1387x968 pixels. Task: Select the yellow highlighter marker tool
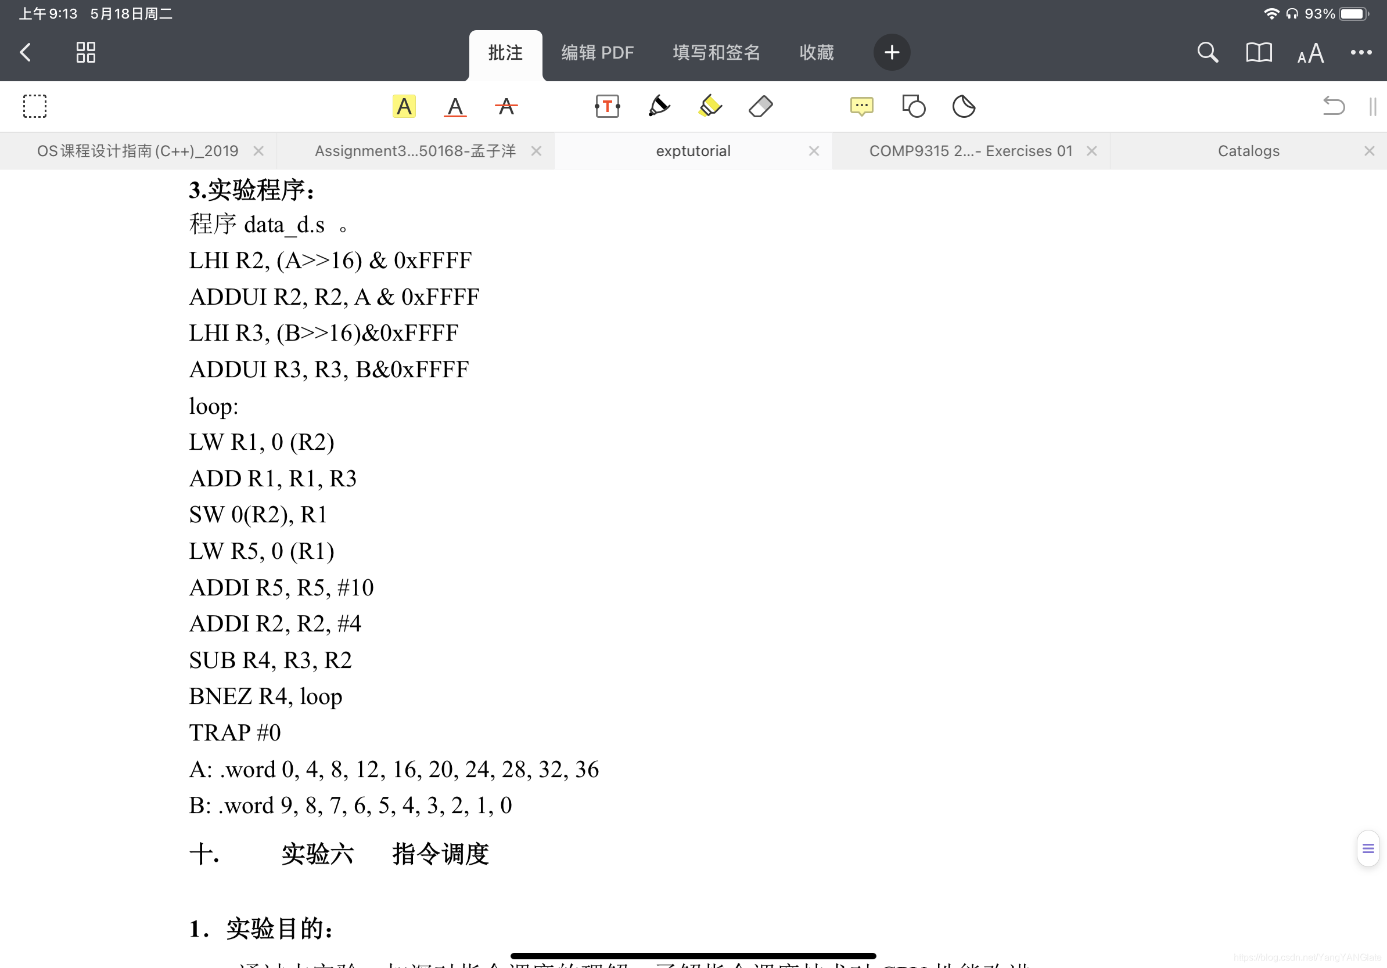click(x=710, y=106)
